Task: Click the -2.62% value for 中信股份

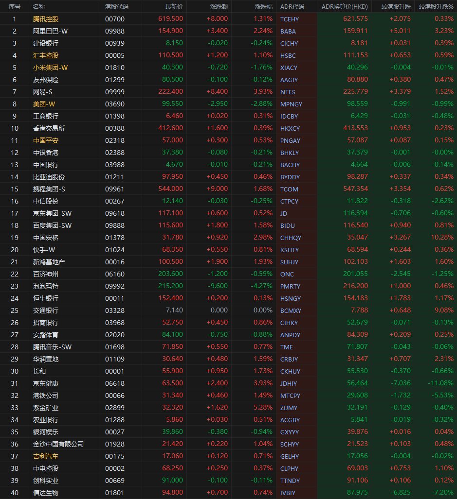Action: click(x=442, y=201)
